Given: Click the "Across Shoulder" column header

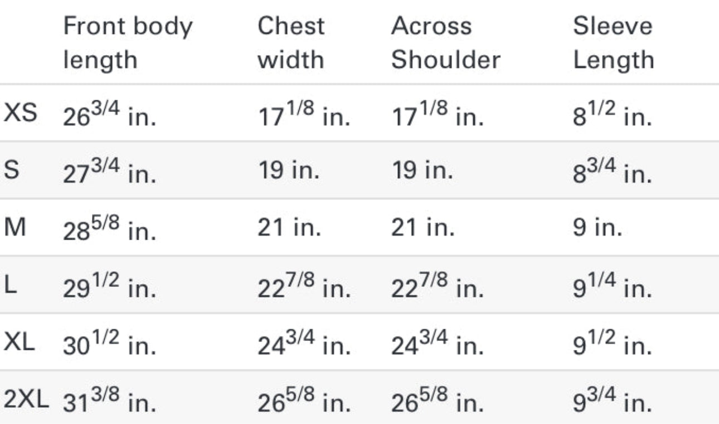Looking at the screenshot, I should 445,42.
